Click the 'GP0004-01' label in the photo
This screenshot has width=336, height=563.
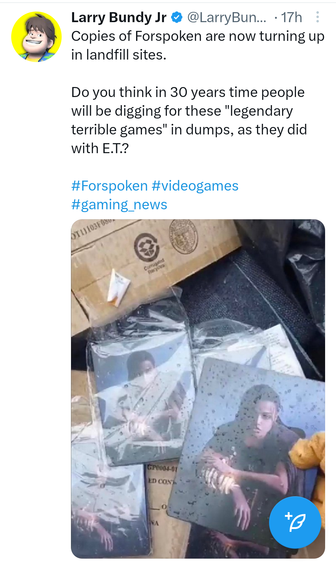[x=162, y=468]
